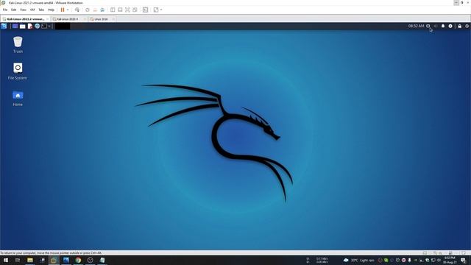Enter full screen mode icon
The image size is (471, 265).
[x=127, y=10]
